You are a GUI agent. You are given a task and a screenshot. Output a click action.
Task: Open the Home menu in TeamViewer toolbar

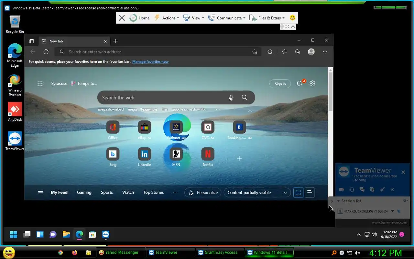(140, 18)
